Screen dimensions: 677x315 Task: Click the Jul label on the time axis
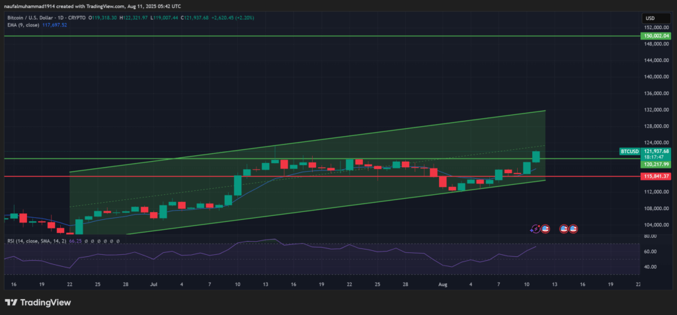pyautogui.click(x=153, y=283)
